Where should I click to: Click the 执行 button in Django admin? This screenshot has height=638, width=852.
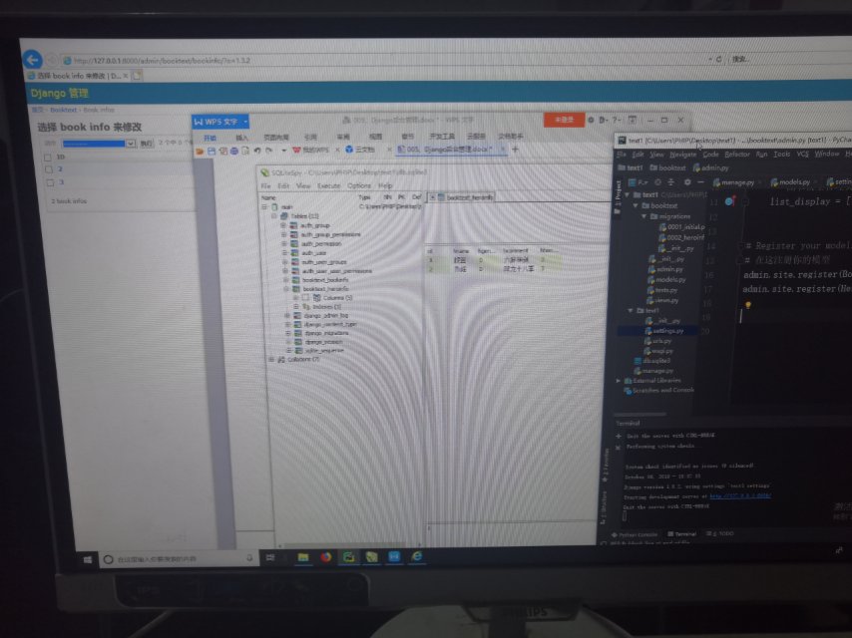(x=147, y=144)
